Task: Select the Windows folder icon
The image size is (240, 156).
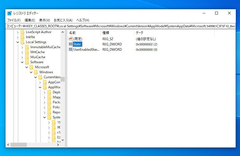Action: (x=36, y=72)
